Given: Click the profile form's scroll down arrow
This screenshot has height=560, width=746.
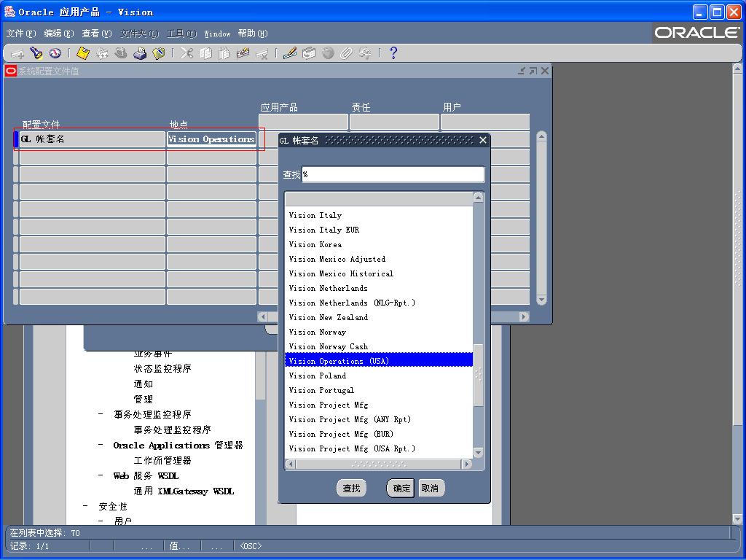Looking at the screenshot, I should (541, 300).
